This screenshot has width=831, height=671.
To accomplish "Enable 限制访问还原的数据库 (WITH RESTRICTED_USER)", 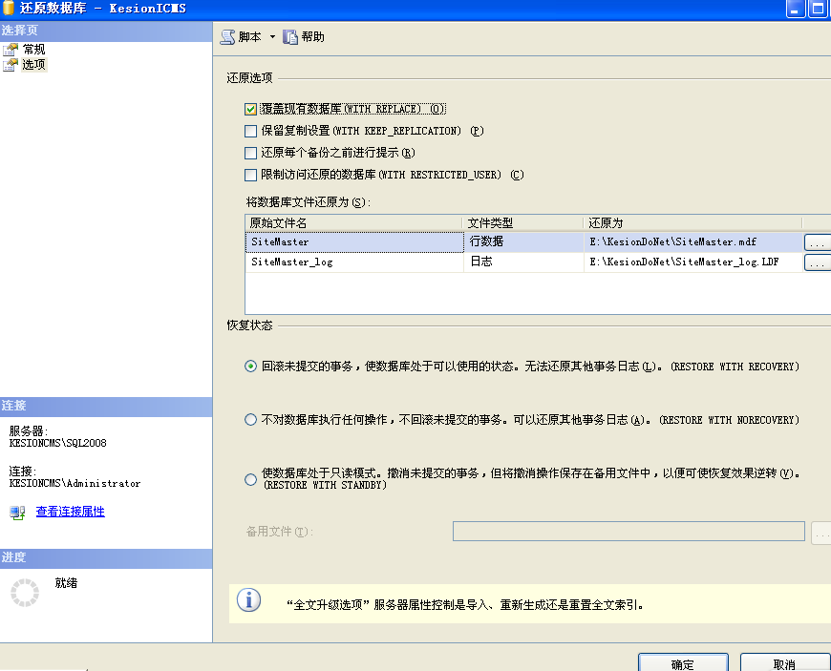I will pos(250,175).
